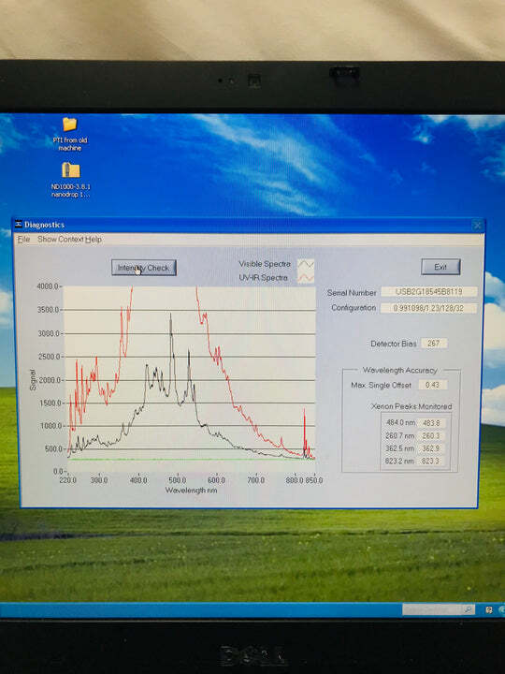505x674 pixels.
Task: Select the Detector Bias value box
Action: (434, 344)
